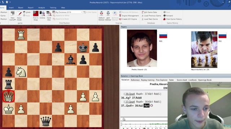Click Create UCI Engine
The height and width of the screenshot is (129, 231).
click(x=128, y=19)
